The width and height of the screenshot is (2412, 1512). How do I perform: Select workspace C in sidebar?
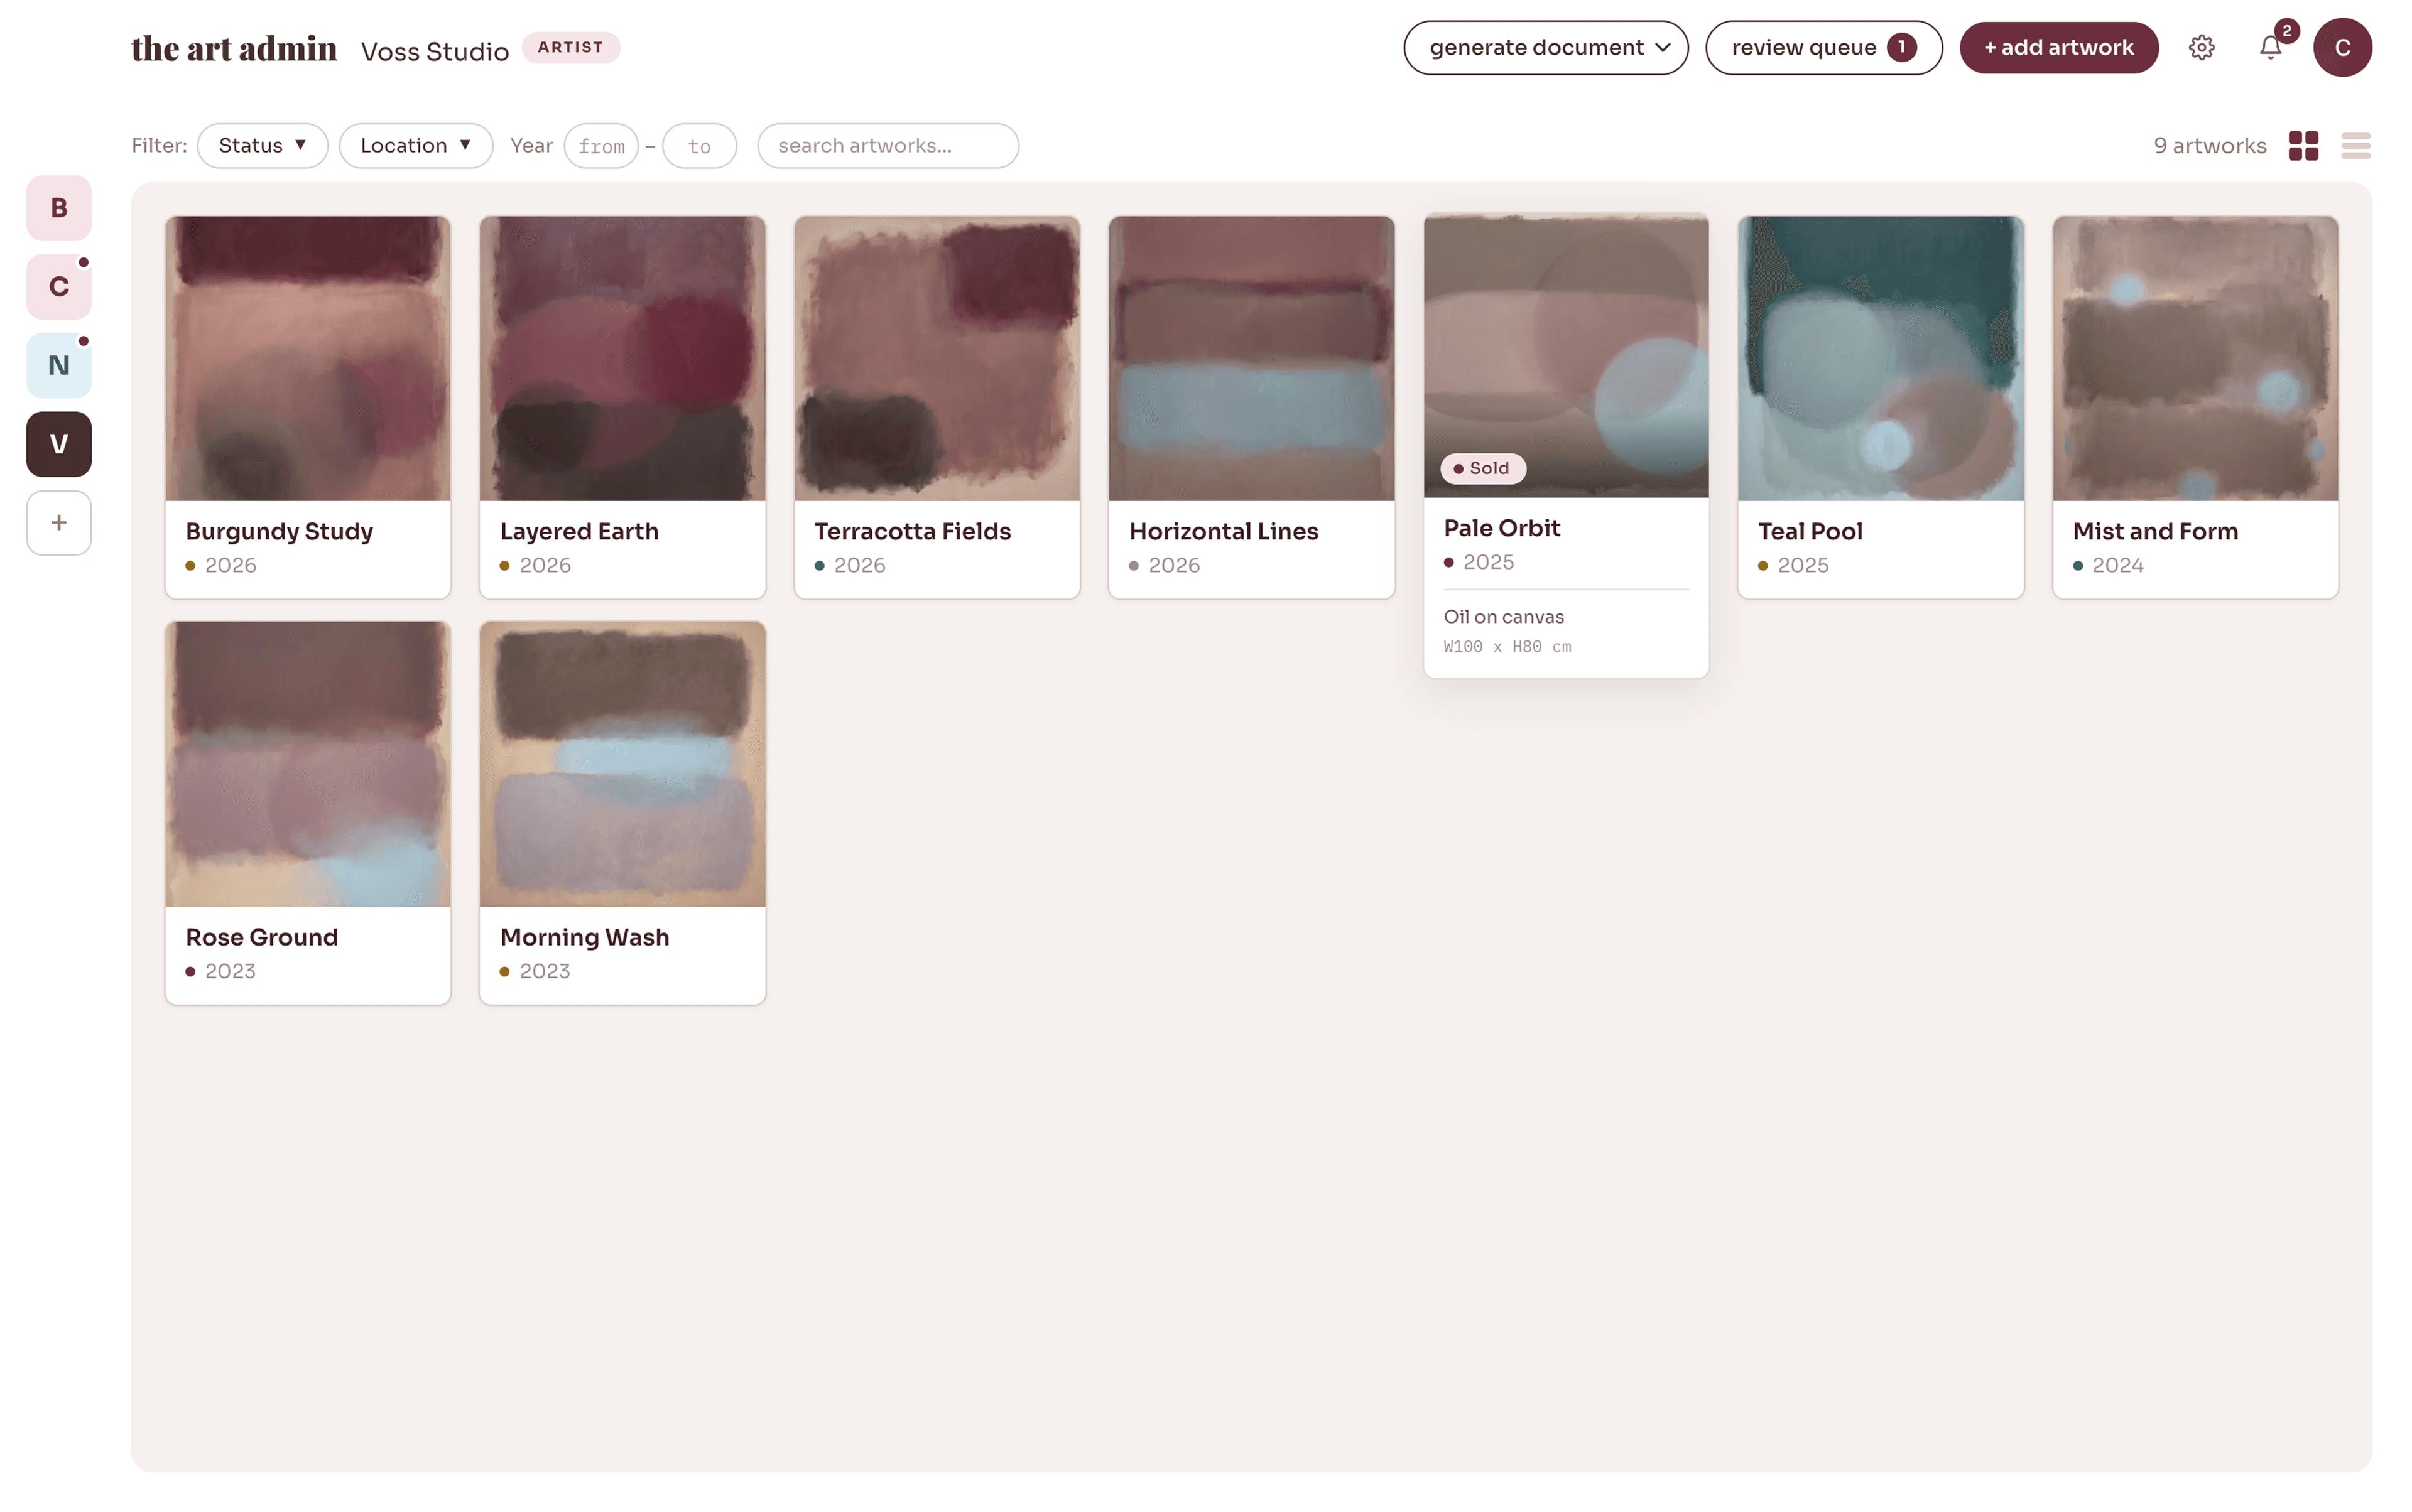tap(59, 287)
